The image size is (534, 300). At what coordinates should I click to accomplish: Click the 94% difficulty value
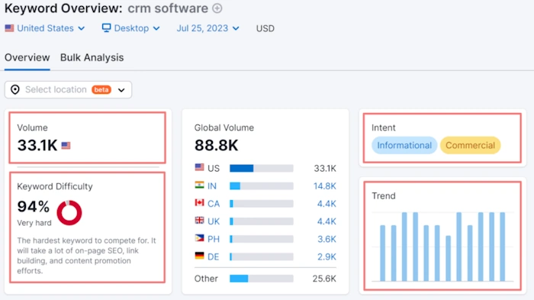click(34, 207)
